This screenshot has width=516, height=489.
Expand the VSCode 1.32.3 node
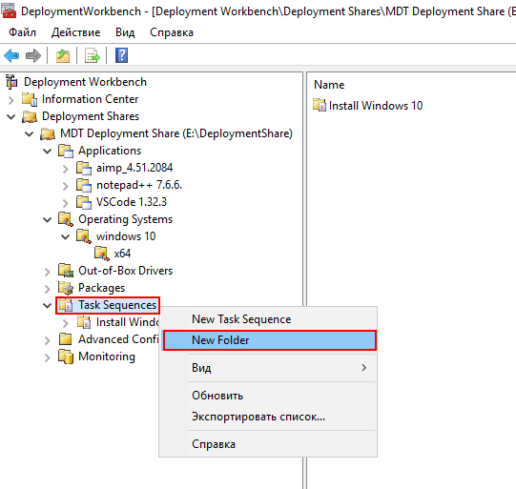(x=66, y=203)
